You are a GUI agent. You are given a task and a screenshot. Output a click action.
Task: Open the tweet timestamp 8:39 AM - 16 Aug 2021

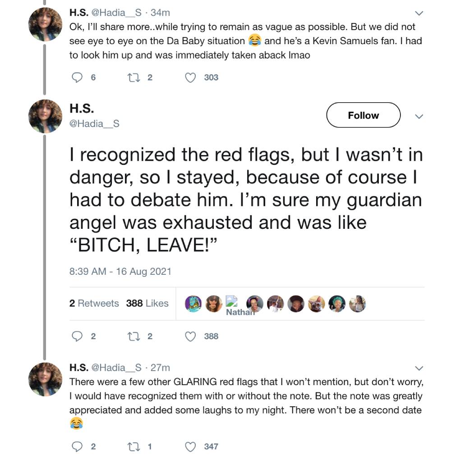click(120, 271)
